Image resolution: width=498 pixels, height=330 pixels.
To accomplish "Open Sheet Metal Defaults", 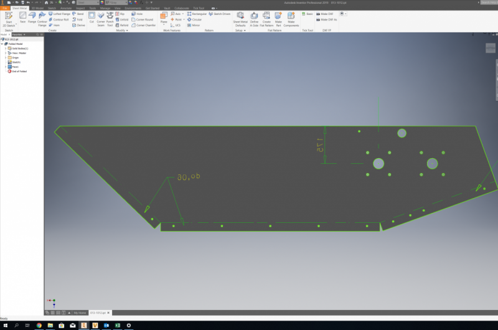I will point(240,19).
